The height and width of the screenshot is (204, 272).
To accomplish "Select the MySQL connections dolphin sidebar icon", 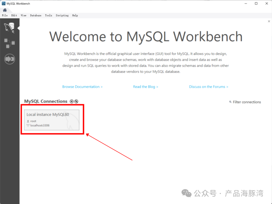I will (9, 28).
